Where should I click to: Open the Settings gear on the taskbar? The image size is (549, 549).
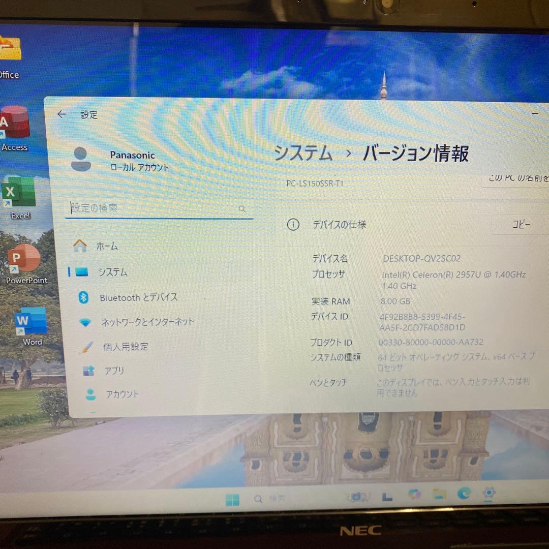click(489, 494)
